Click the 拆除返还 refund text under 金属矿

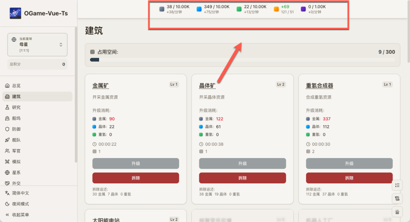tap(112, 192)
